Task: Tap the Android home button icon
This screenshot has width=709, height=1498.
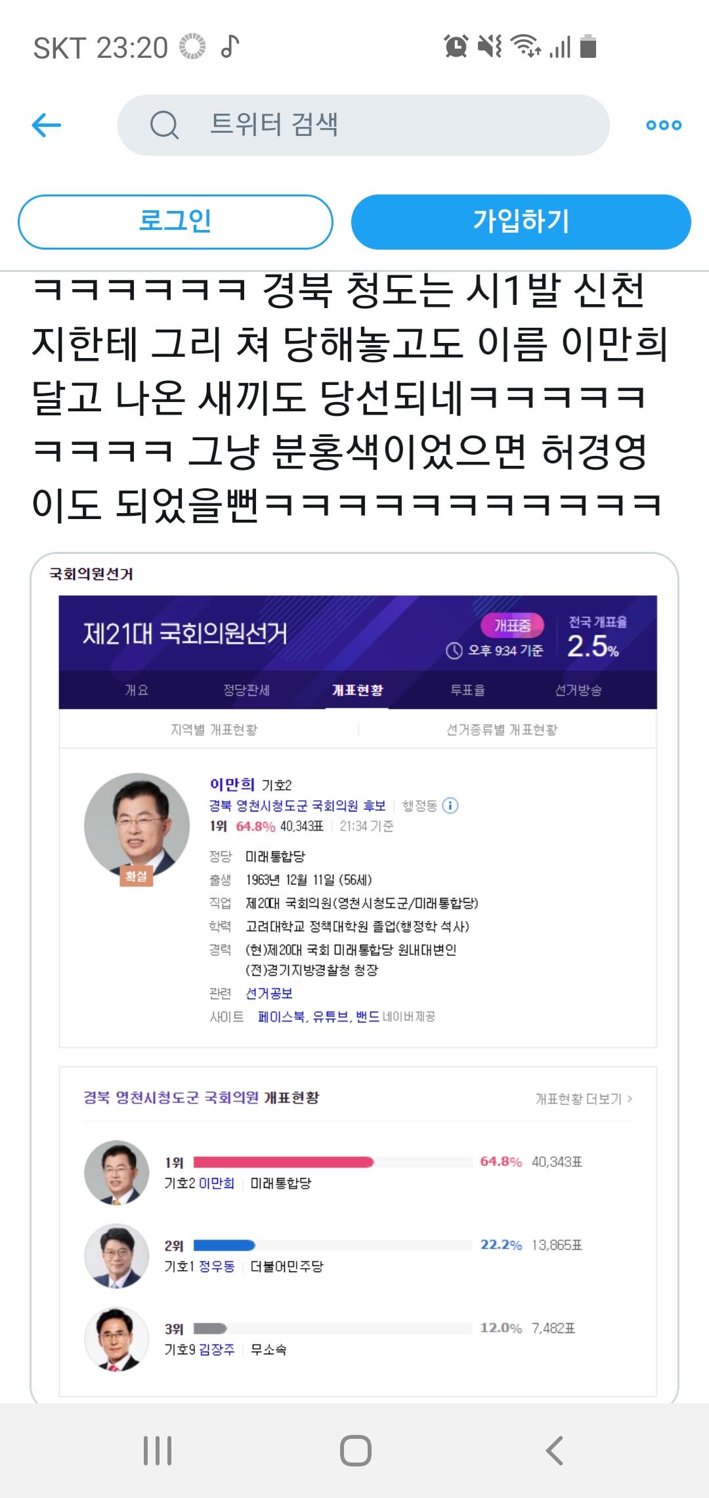Action: click(356, 1450)
